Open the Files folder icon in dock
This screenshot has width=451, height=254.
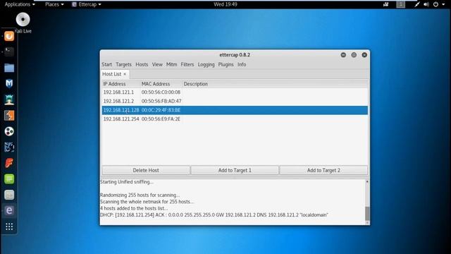tap(9, 68)
